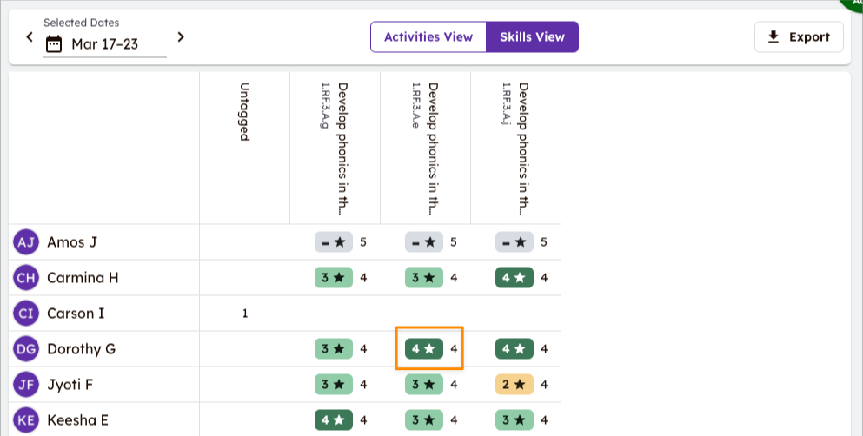
Task: Click Amos J's AJ avatar icon
Action: (x=26, y=242)
